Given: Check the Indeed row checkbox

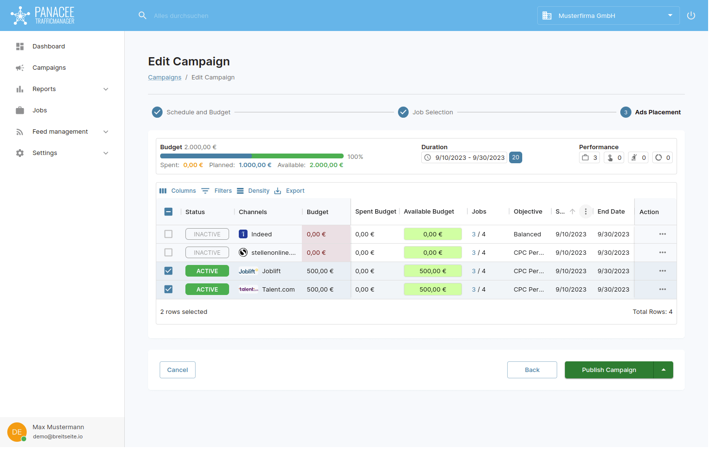Looking at the screenshot, I should click(x=168, y=234).
